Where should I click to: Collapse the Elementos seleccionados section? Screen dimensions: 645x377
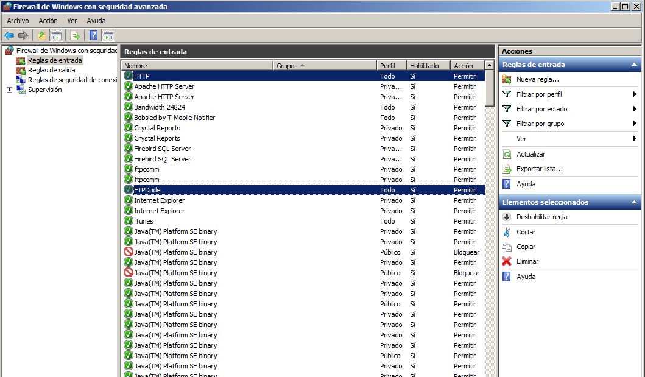(x=634, y=202)
